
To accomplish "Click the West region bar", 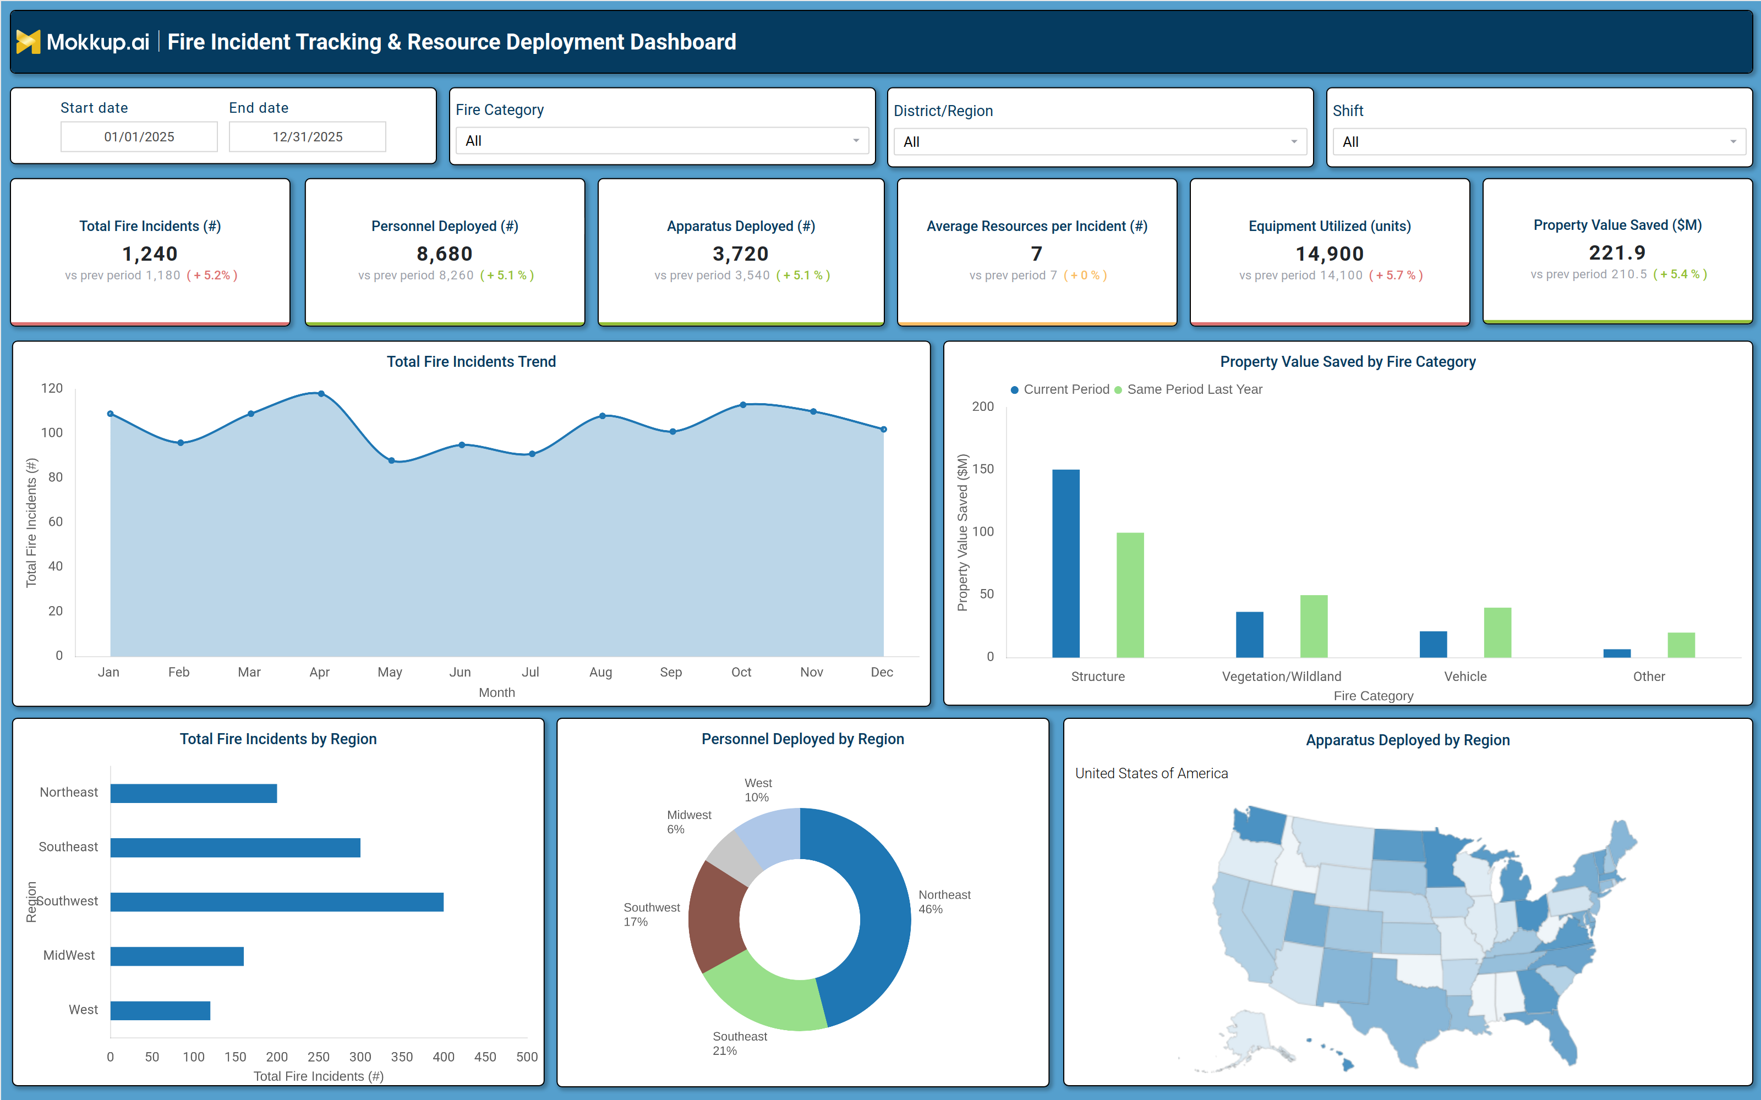I will click(x=160, y=1010).
